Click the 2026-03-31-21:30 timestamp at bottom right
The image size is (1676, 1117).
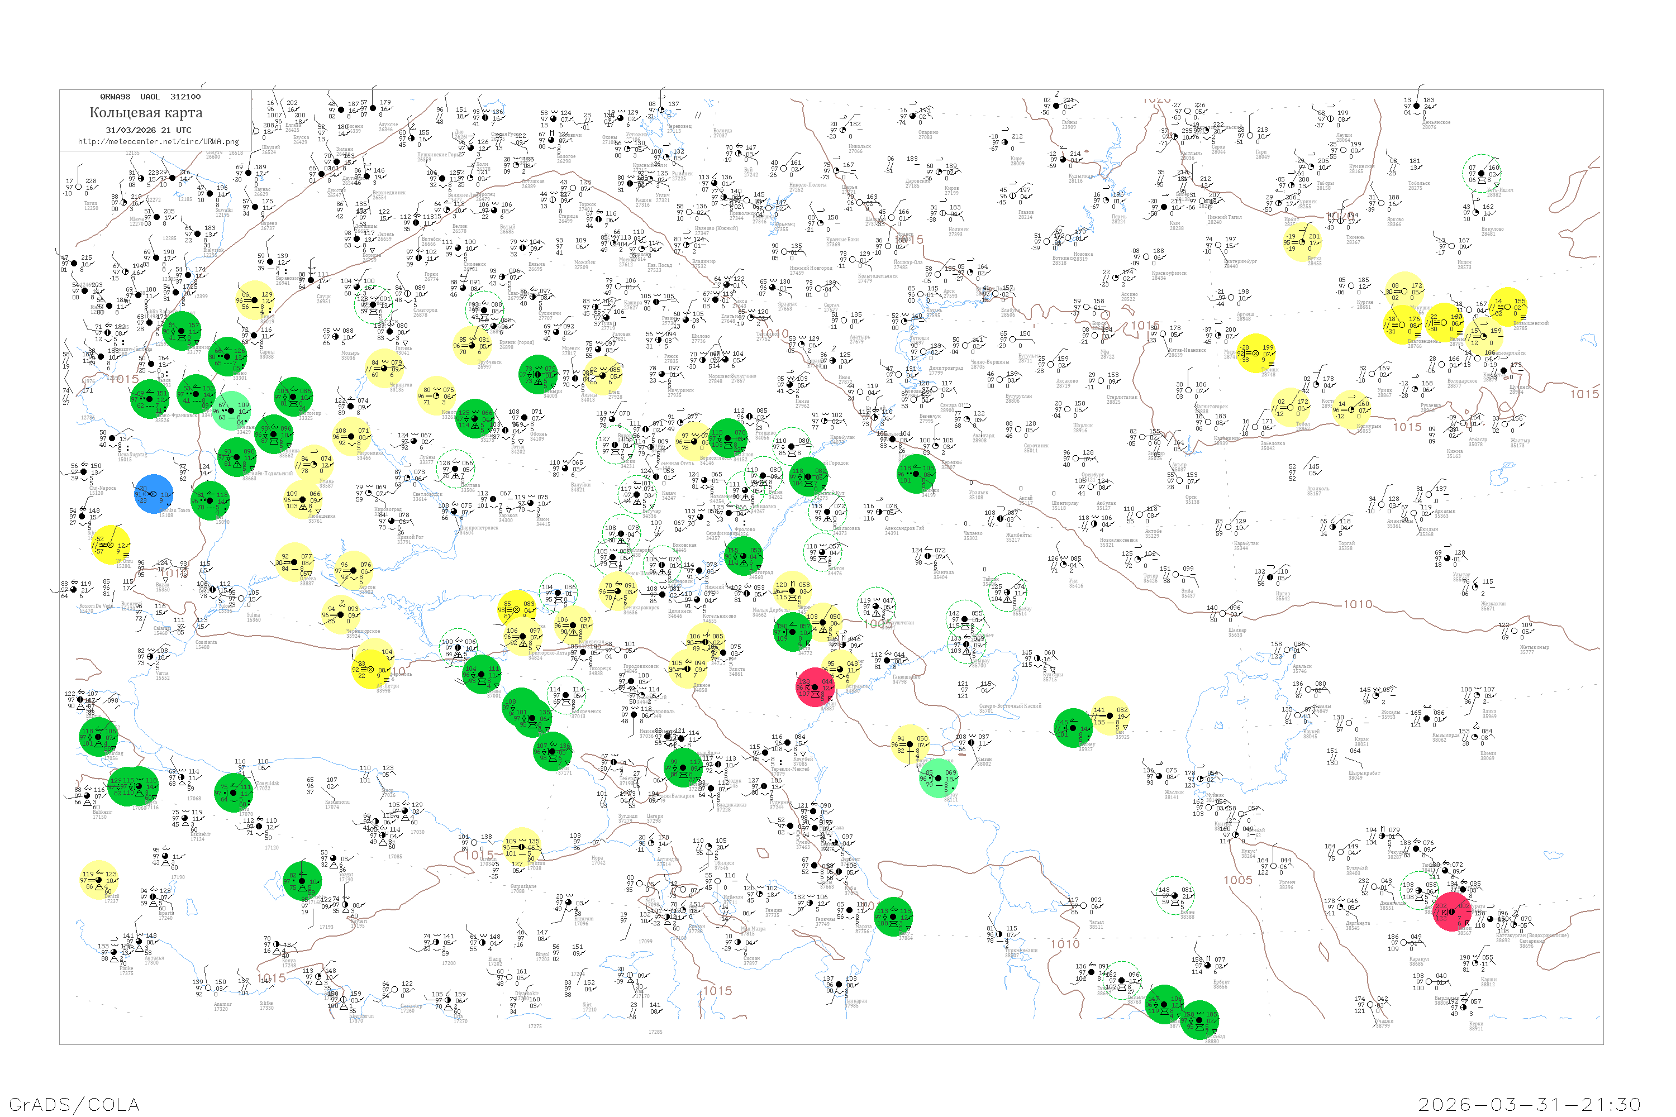[1529, 1104]
